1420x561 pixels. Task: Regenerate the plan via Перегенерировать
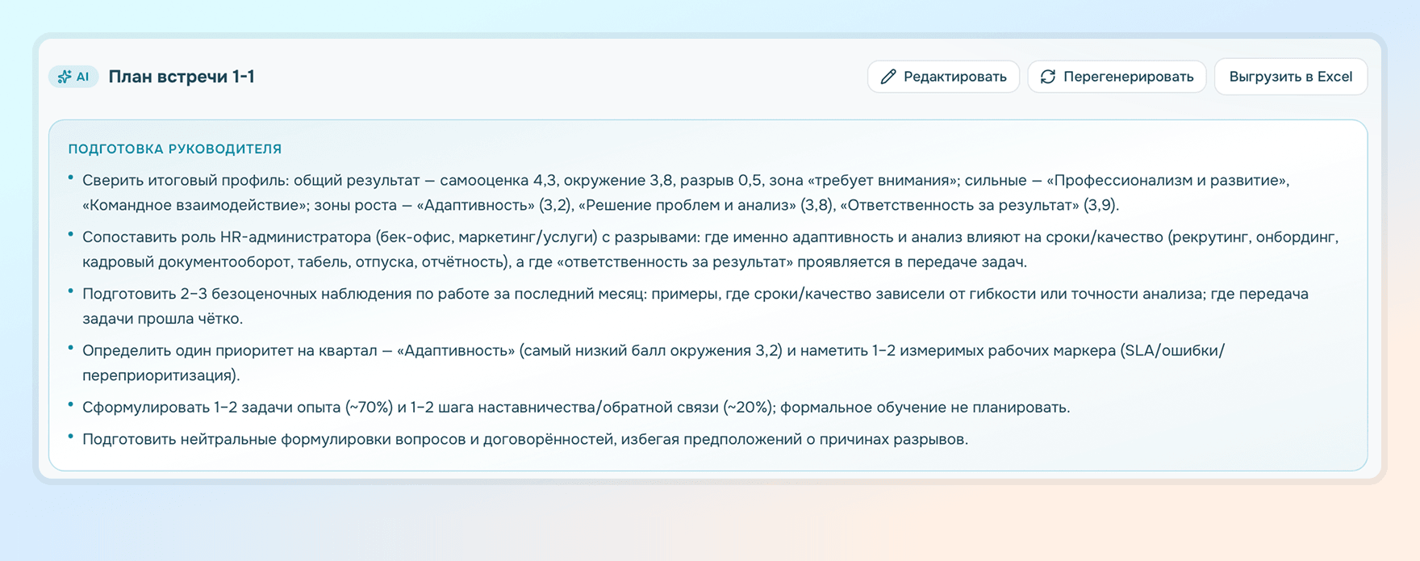coord(1117,77)
